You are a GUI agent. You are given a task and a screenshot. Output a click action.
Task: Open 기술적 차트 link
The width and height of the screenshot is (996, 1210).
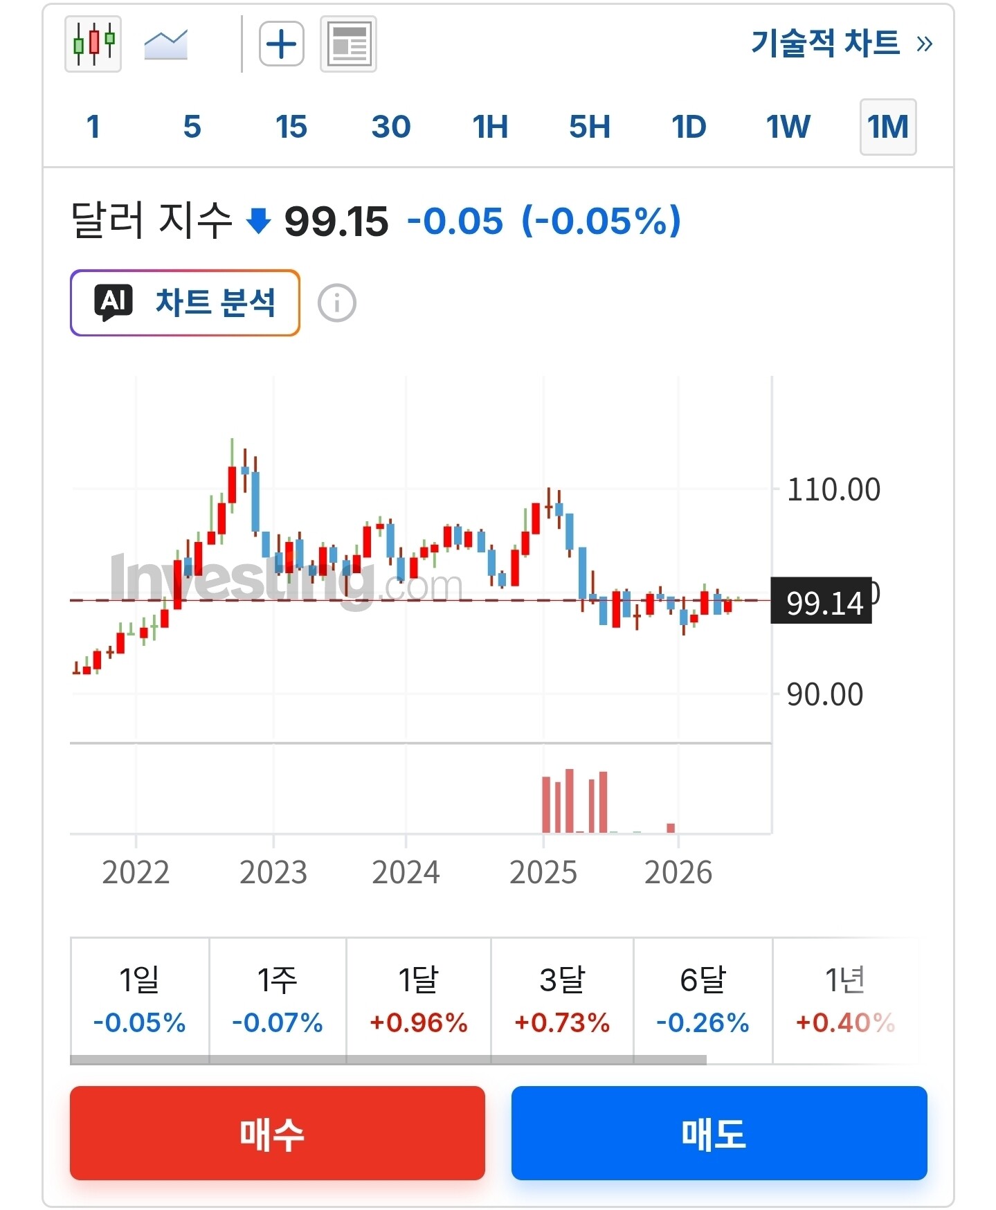point(842,44)
